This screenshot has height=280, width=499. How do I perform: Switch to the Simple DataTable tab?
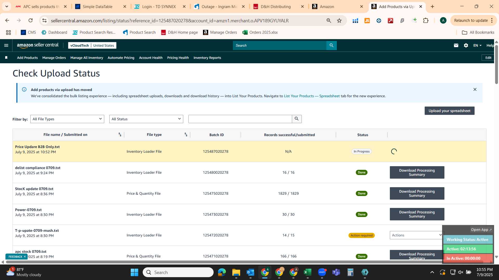[97, 6]
